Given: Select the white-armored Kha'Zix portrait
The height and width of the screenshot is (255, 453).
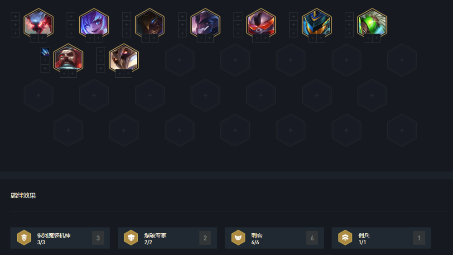Looking at the screenshot, I should click(124, 58).
